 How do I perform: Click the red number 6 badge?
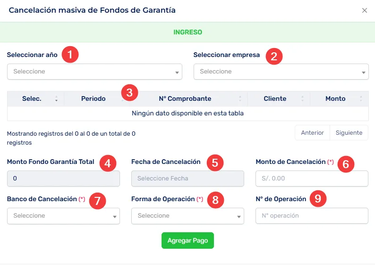tap(346, 164)
